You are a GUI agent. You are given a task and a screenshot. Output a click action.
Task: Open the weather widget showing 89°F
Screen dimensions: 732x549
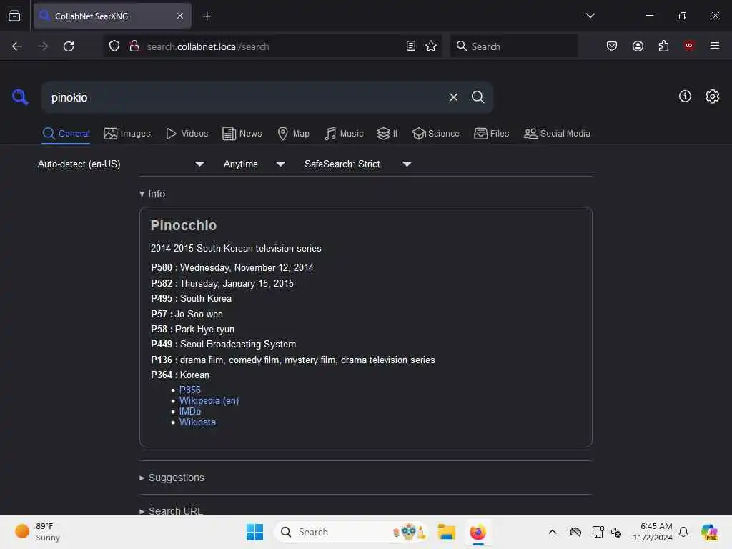coord(38,532)
